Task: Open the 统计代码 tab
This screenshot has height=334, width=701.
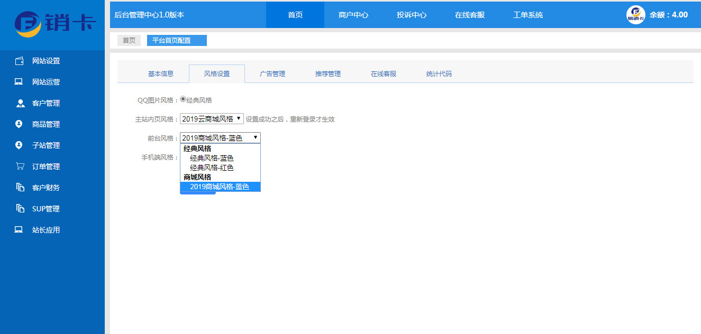Action: click(x=438, y=73)
